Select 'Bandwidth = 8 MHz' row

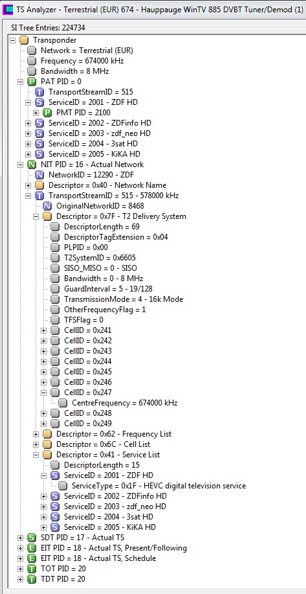(x=75, y=71)
